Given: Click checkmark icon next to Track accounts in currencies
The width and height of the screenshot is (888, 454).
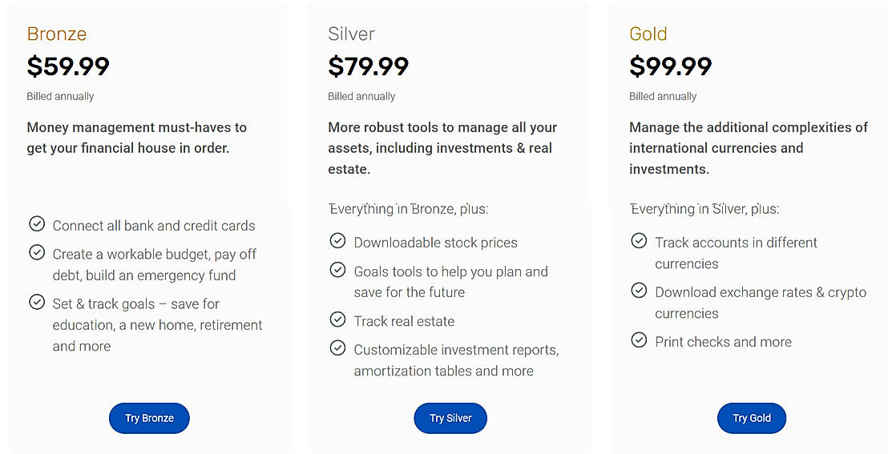Looking at the screenshot, I should pos(639,241).
